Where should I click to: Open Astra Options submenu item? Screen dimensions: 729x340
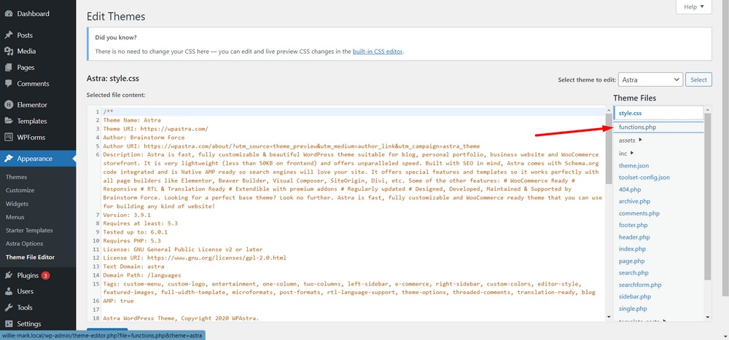click(x=24, y=244)
